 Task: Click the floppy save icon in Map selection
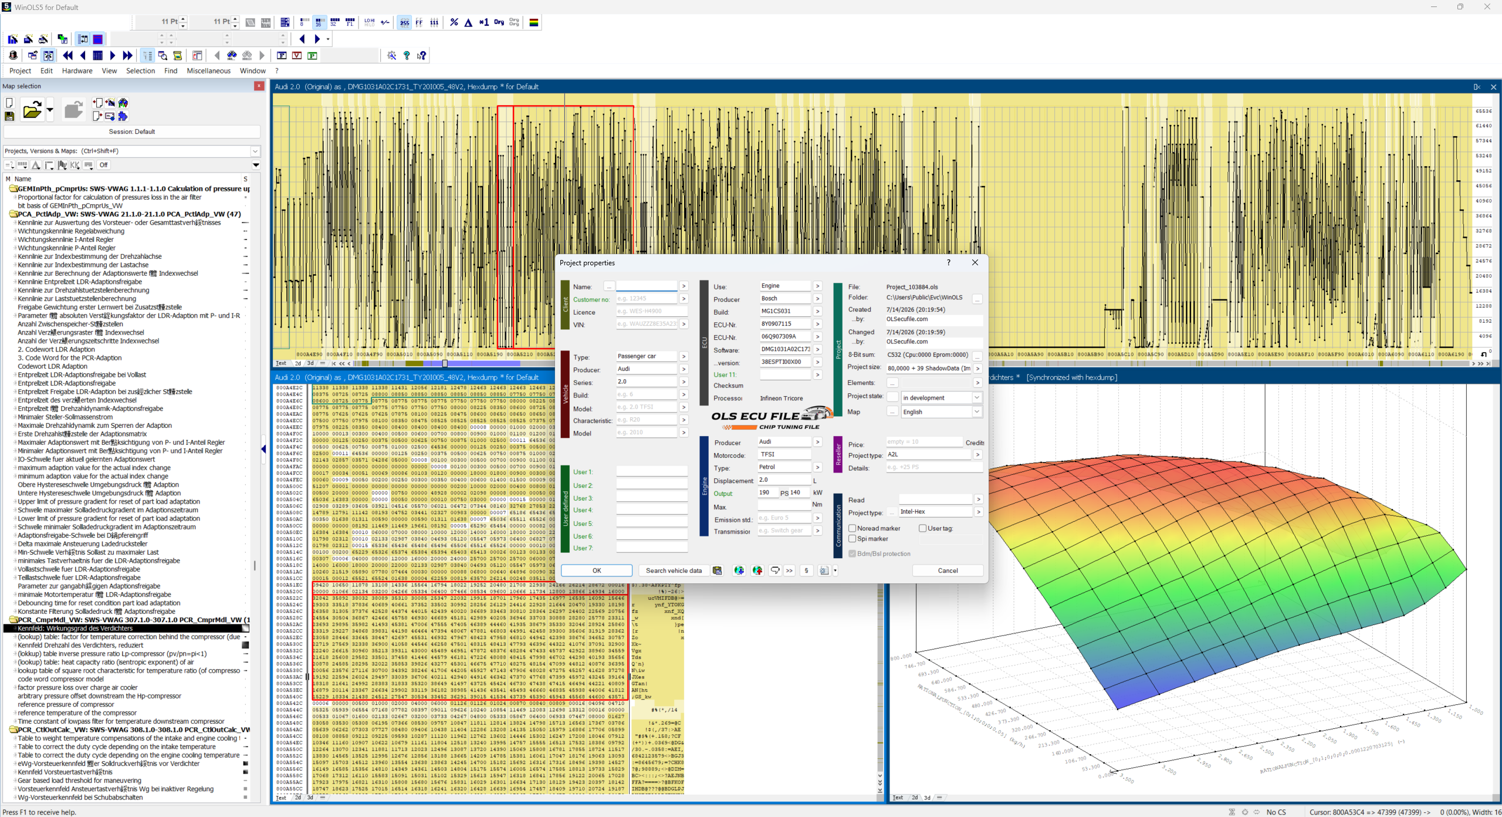(9, 116)
